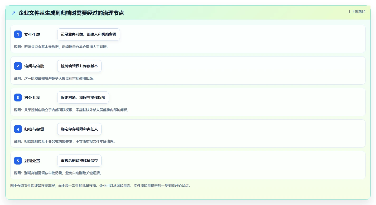Click the note about 共享控制应独立于内部团队权限

pyautogui.click(x=71, y=110)
